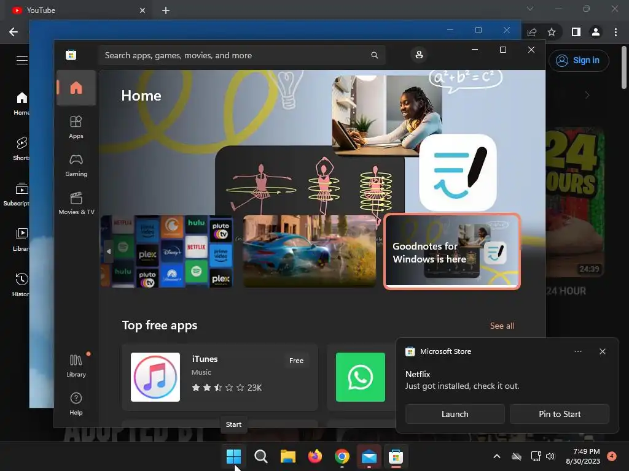This screenshot has height=471, width=629.
Task: Open Chrome's tab search chevron
Action: click(x=530, y=9)
